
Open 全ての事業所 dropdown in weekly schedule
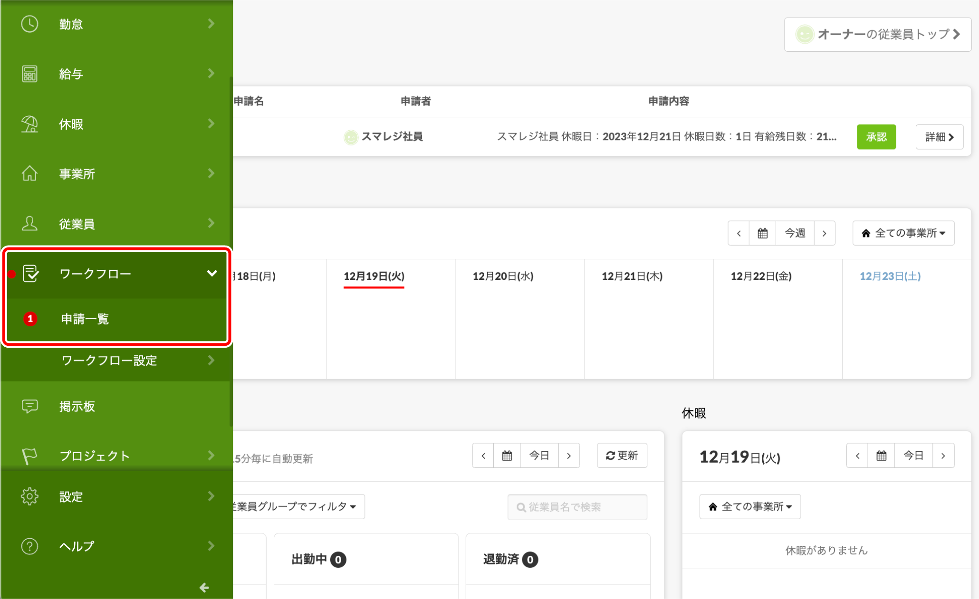pyautogui.click(x=903, y=233)
